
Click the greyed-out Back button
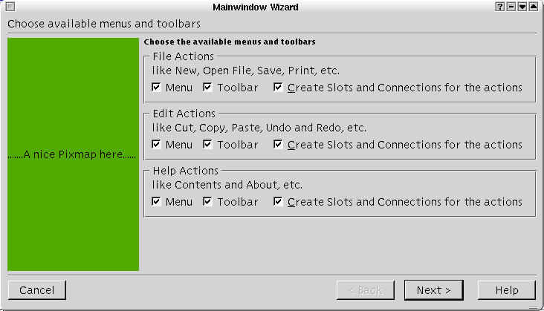tap(366, 290)
